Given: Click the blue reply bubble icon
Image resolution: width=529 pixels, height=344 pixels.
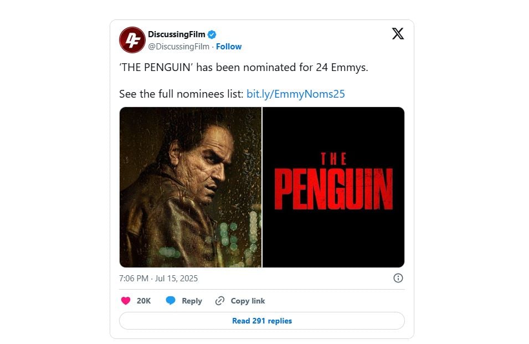Looking at the screenshot, I should 171,300.
